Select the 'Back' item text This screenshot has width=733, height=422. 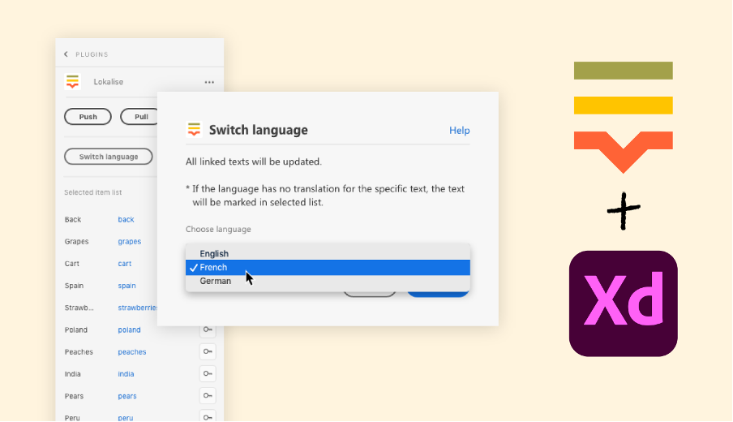73,219
